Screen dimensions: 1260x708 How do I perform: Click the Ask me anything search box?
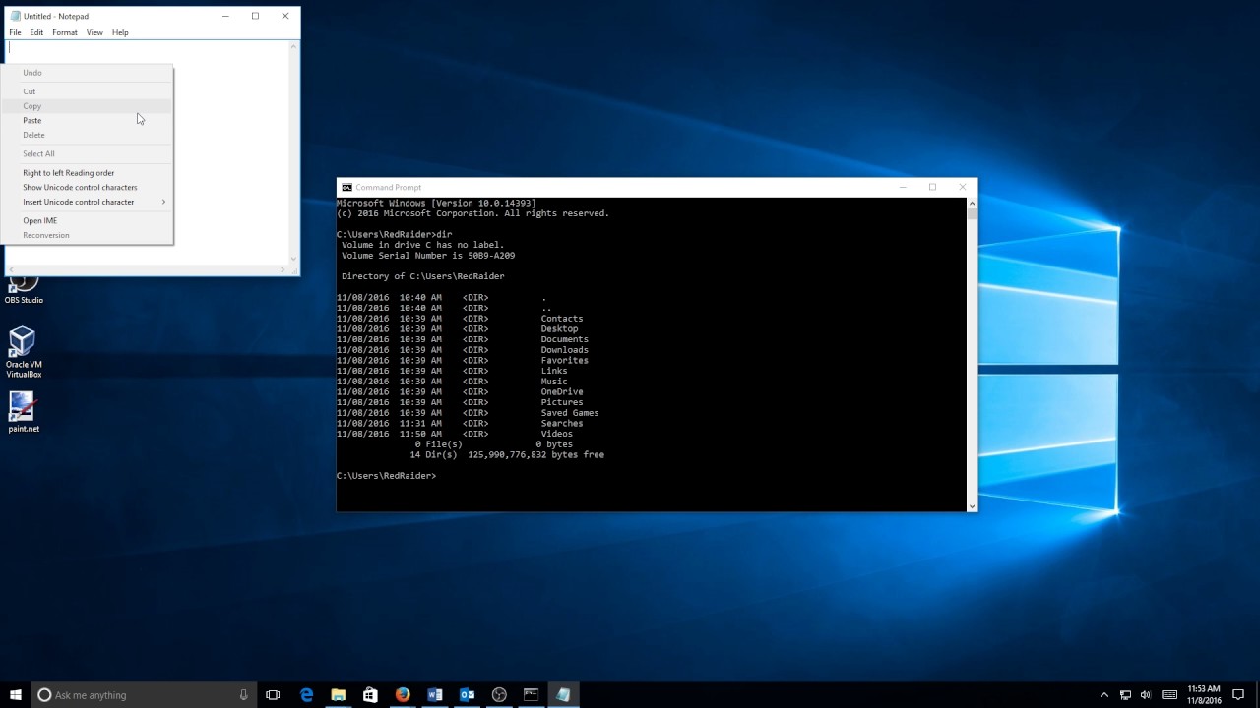click(143, 694)
